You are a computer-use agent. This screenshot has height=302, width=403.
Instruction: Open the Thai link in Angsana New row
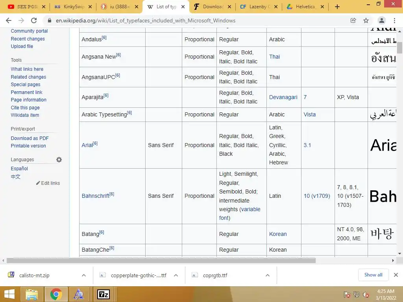[x=274, y=57]
